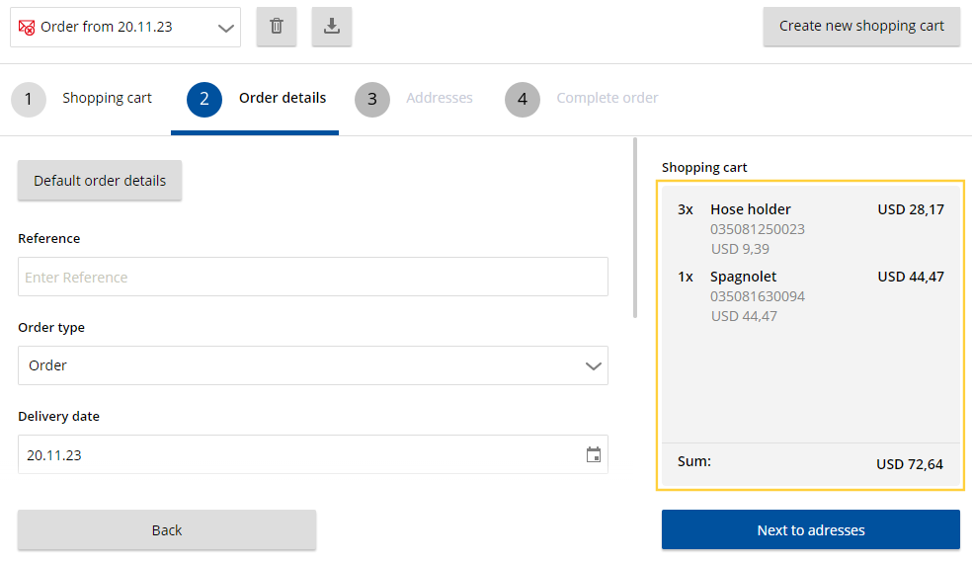The width and height of the screenshot is (972, 563).
Task: Click Default order details button
Action: pos(100,181)
